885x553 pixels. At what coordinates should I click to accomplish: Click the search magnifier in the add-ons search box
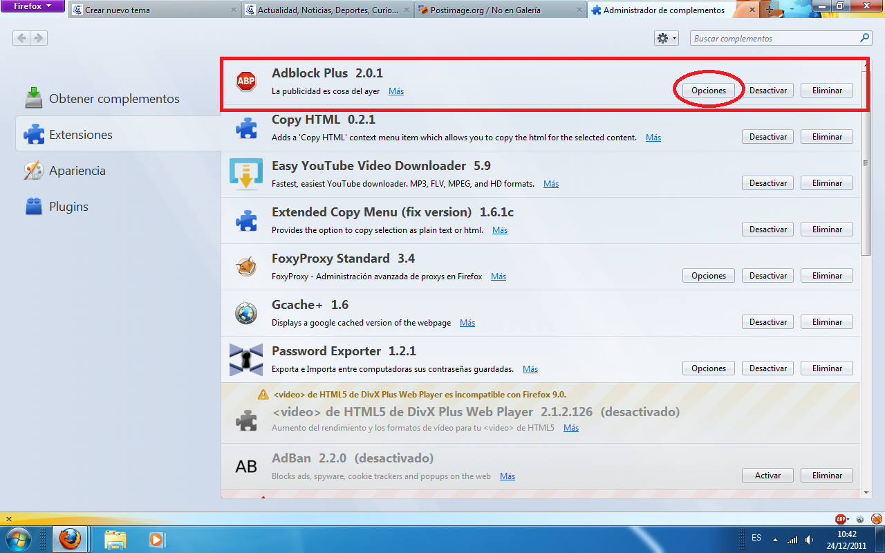pos(865,38)
